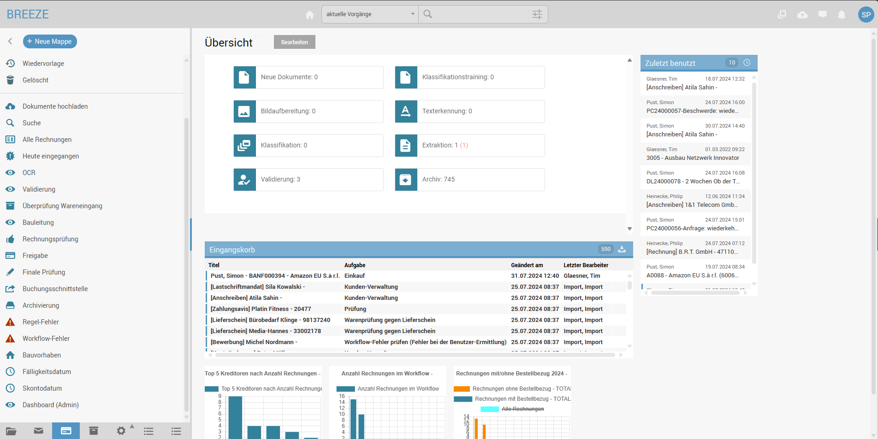Click the thumbs-up icon for Rechnungsprüfung
Image resolution: width=878 pixels, height=439 pixels.
[10, 239]
